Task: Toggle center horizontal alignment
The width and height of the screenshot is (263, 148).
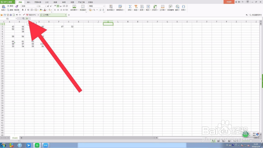Action: coord(58,10)
